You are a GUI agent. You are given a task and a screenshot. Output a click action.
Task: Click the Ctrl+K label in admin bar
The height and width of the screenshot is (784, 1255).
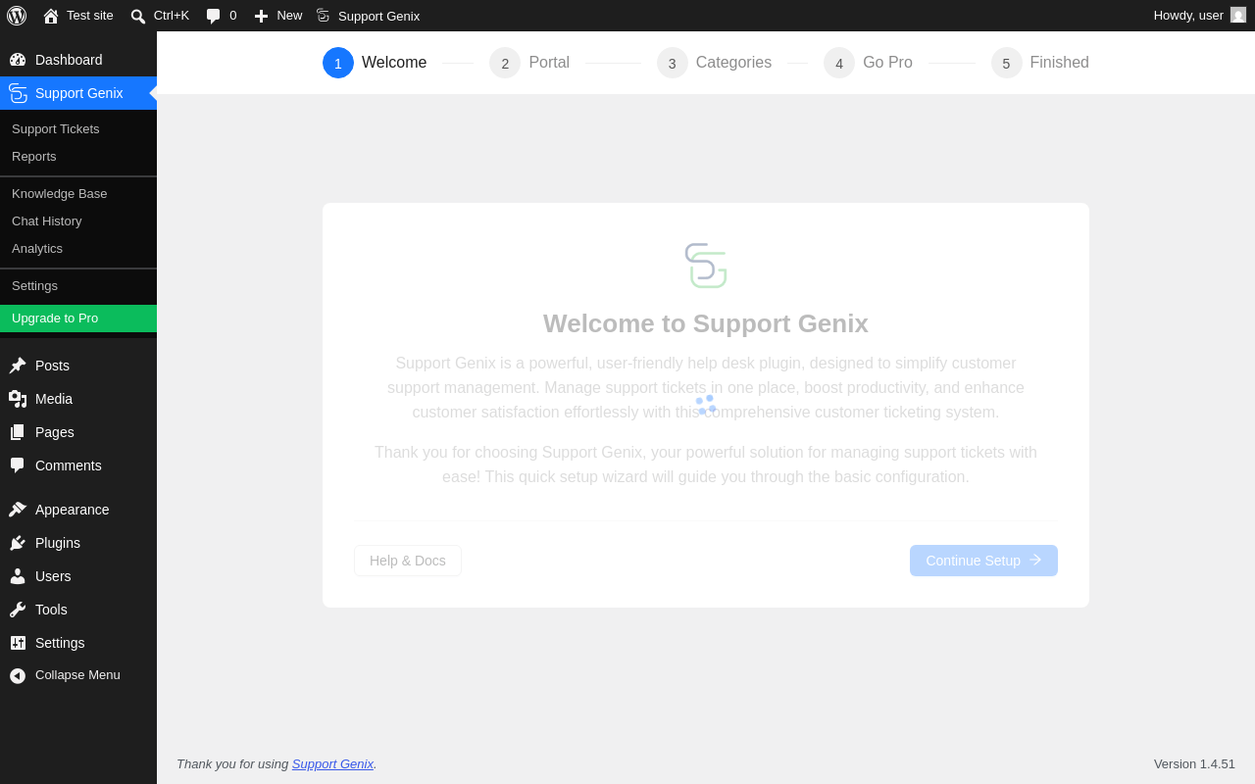point(172,15)
